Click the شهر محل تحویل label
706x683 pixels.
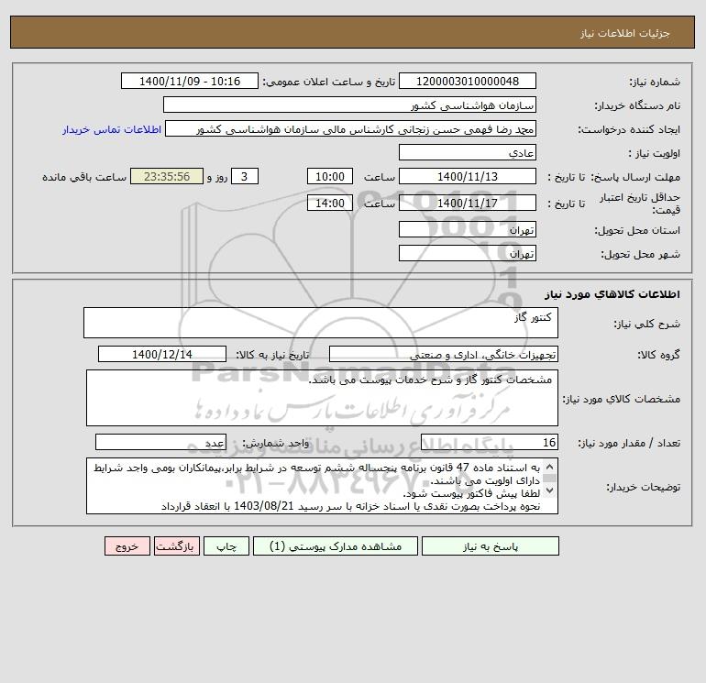coord(640,254)
